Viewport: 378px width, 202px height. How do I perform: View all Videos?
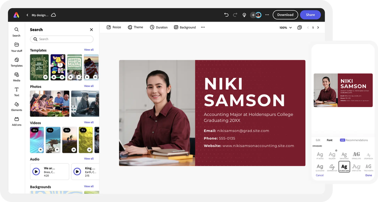89,123
